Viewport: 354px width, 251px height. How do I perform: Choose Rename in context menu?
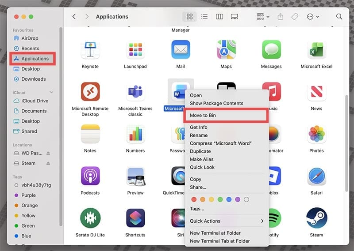tap(227, 135)
